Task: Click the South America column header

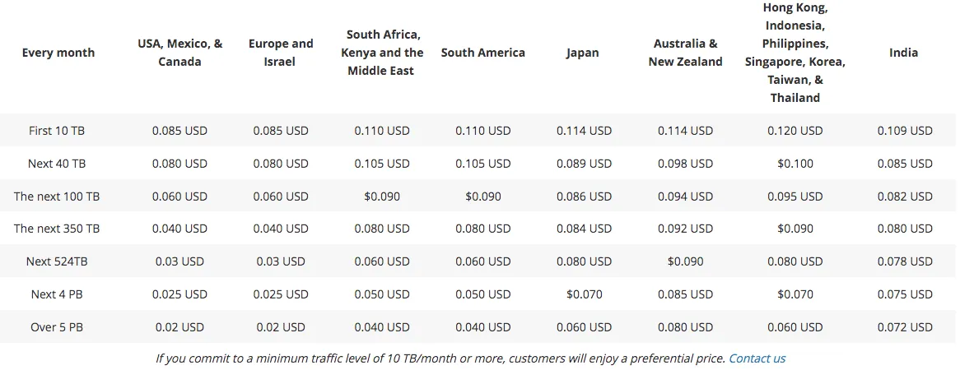Action: [483, 53]
